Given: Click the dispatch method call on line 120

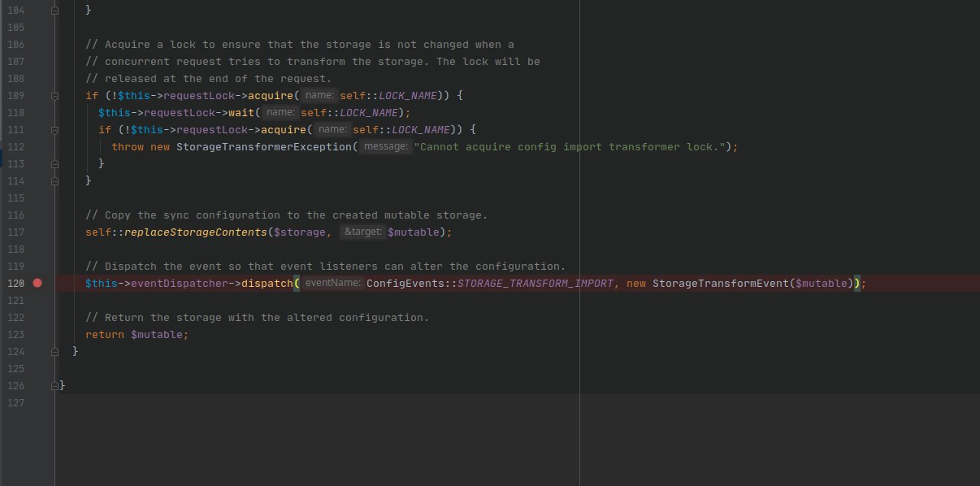Looking at the screenshot, I should tap(267, 283).
